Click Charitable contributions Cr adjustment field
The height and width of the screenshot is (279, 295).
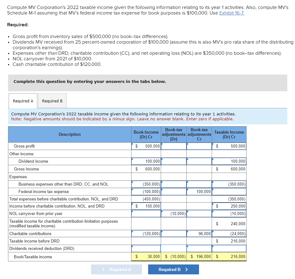pyautogui.click(x=199, y=234)
